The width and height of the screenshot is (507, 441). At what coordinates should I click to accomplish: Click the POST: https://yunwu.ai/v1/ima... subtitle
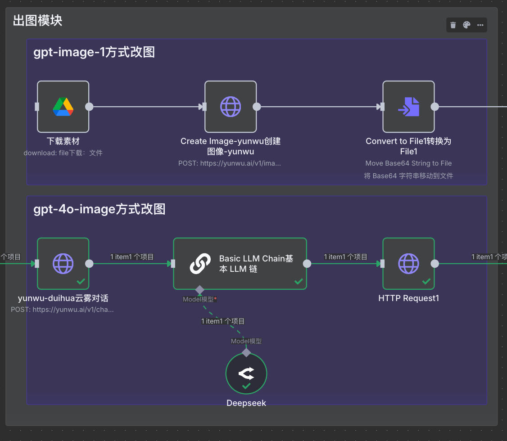point(230,163)
